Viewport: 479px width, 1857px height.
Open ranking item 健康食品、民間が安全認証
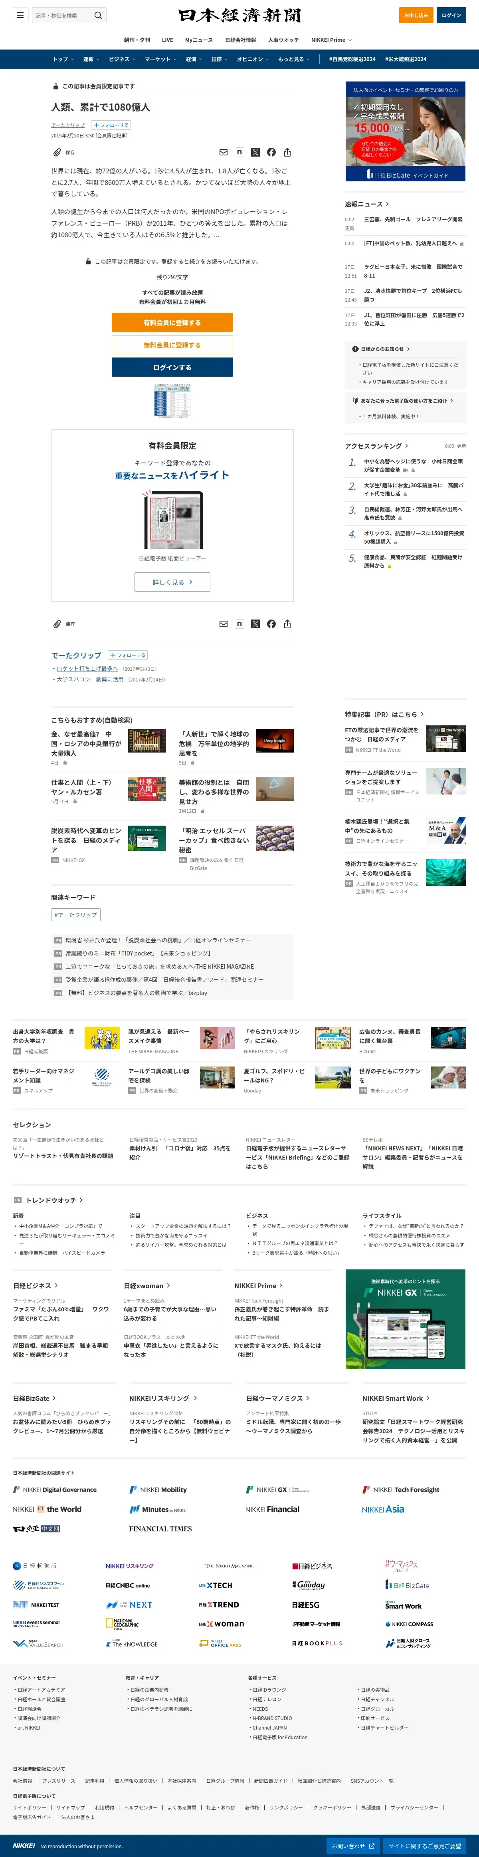(413, 562)
